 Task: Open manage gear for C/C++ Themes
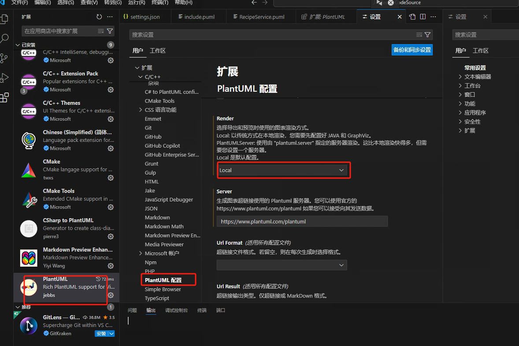click(x=111, y=119)
